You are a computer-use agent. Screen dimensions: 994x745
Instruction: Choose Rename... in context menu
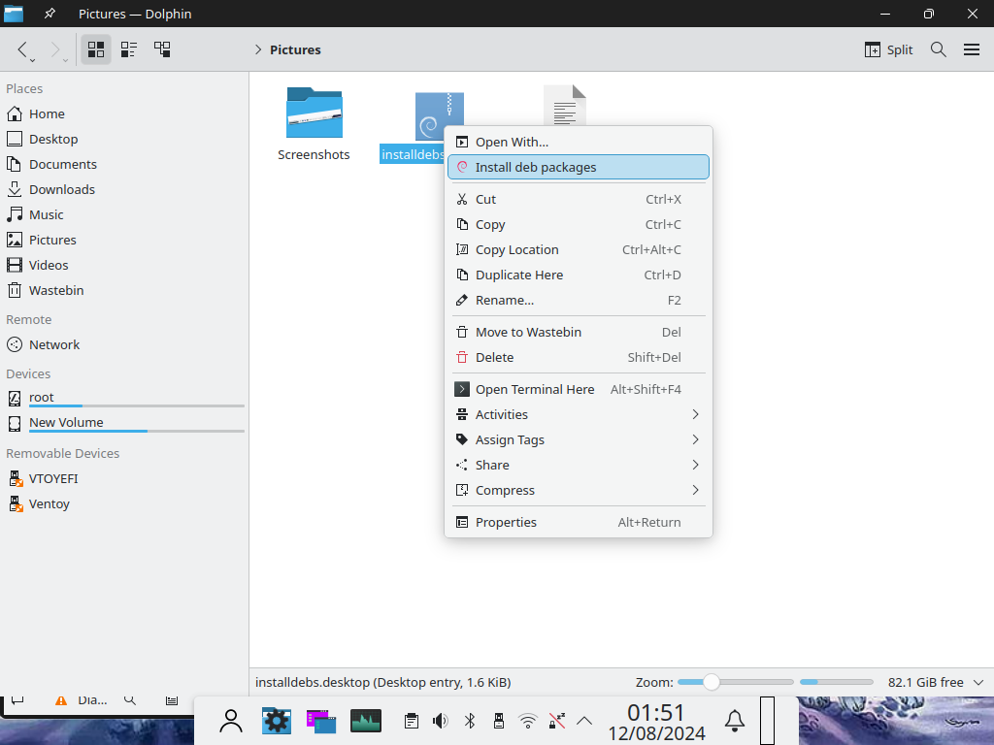click(579, 301)
